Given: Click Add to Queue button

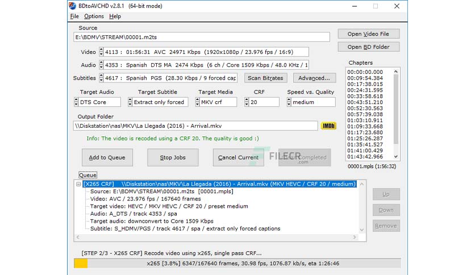Looking at the screenshot, I should 107,157.
